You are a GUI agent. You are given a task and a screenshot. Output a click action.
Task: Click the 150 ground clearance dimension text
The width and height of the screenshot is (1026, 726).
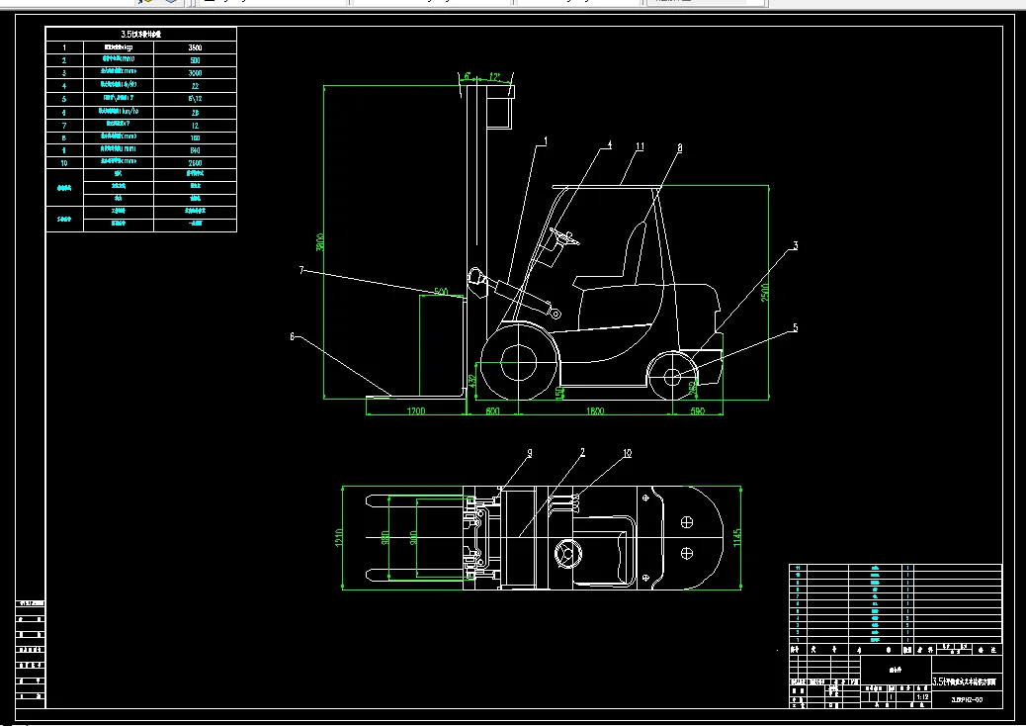(x=559, y=393)
